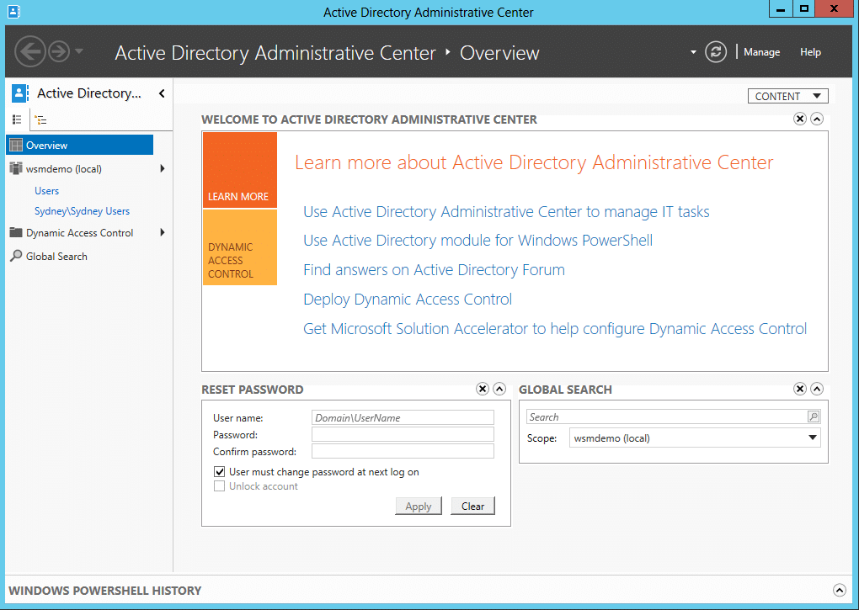Select the wsmdemo (local) node
This screenshot has width=859, height=610.
click(63, 169)
